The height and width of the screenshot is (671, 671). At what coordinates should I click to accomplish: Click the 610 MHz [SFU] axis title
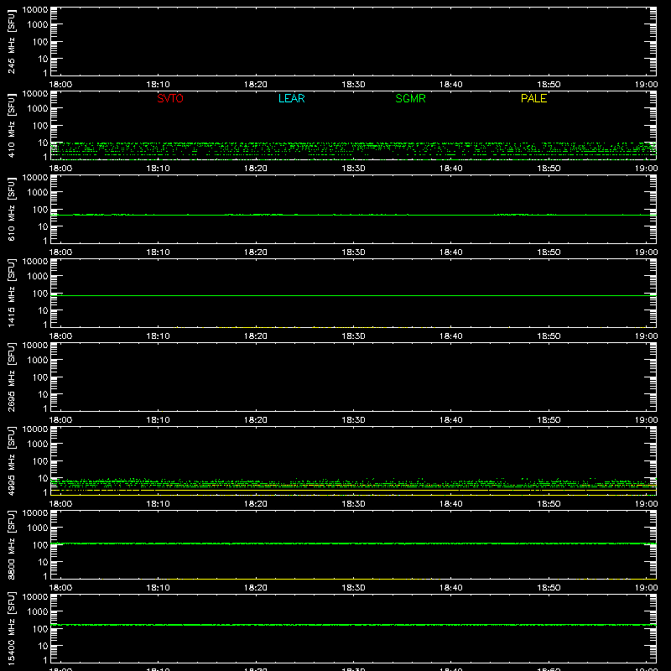coord(12,209)
